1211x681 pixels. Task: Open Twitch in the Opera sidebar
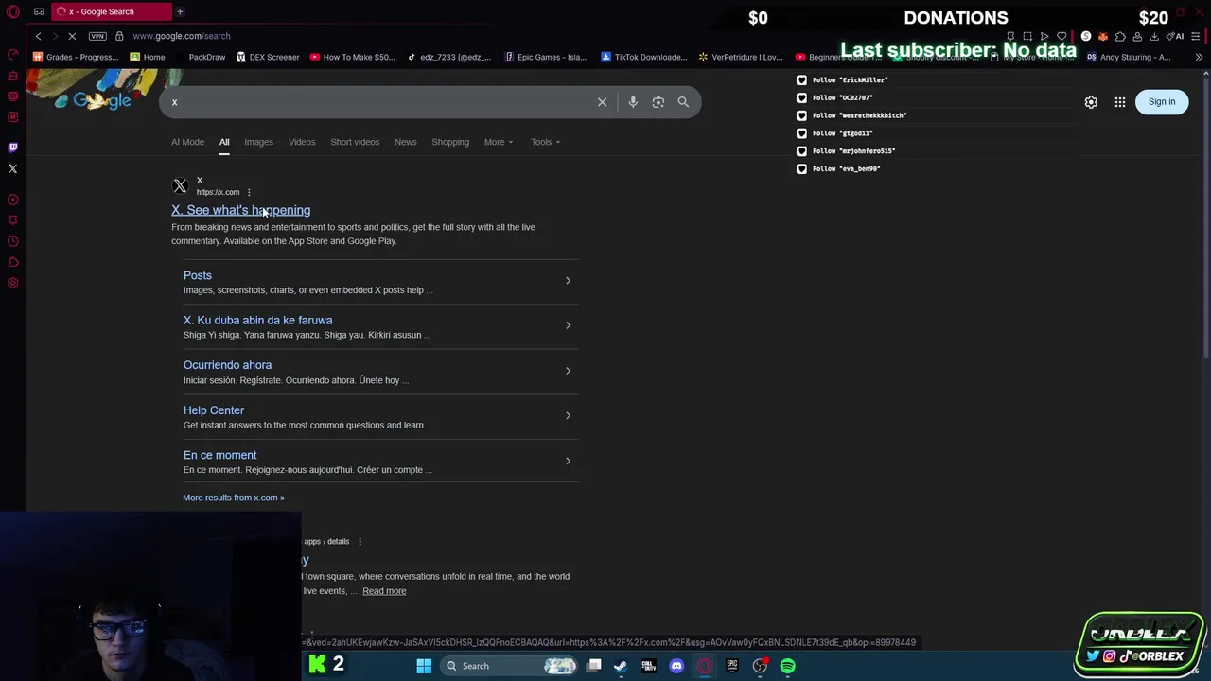(12, 147)
